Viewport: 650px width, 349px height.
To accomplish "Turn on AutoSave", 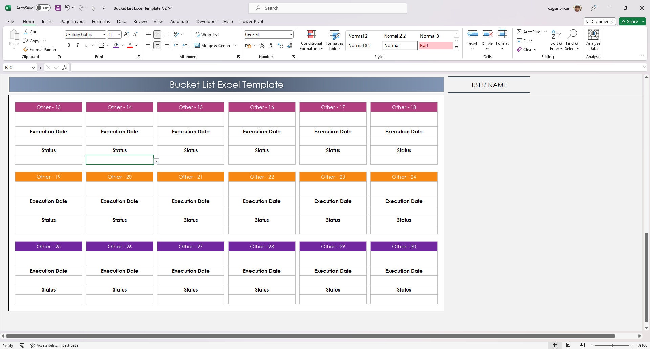I will point(43,7).
